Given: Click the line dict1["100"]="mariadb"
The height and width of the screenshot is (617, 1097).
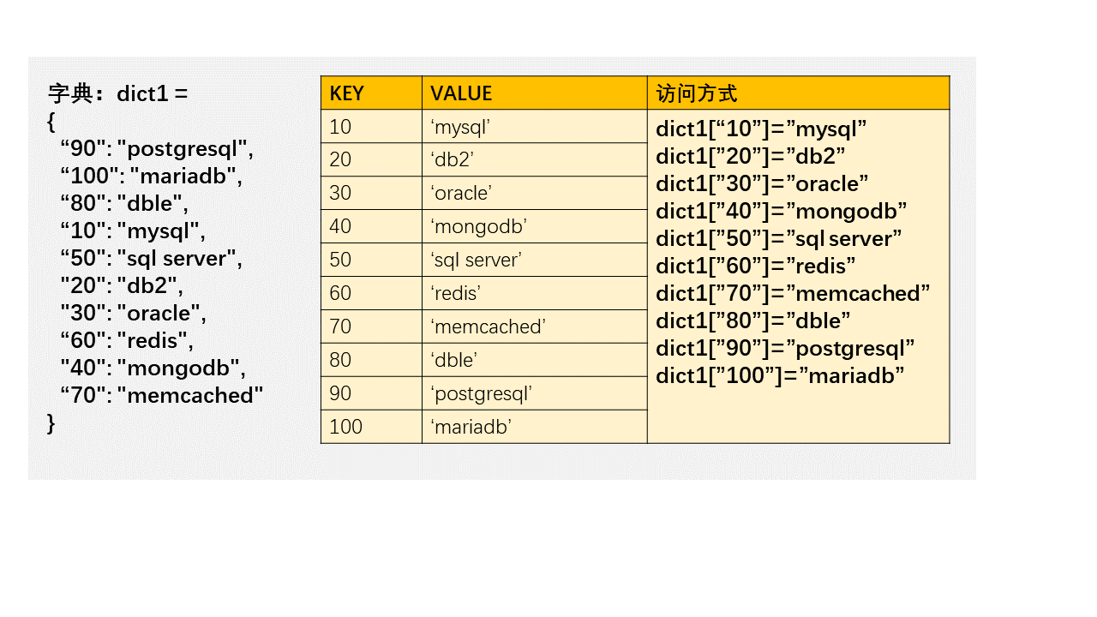Looking at the screenshot, I should [781, 376].
